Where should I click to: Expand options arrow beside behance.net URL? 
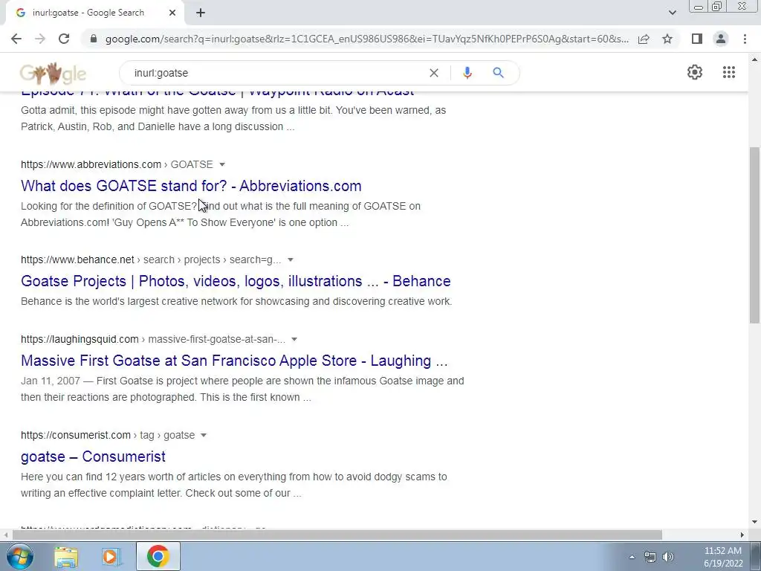click(x=291, y=259)
